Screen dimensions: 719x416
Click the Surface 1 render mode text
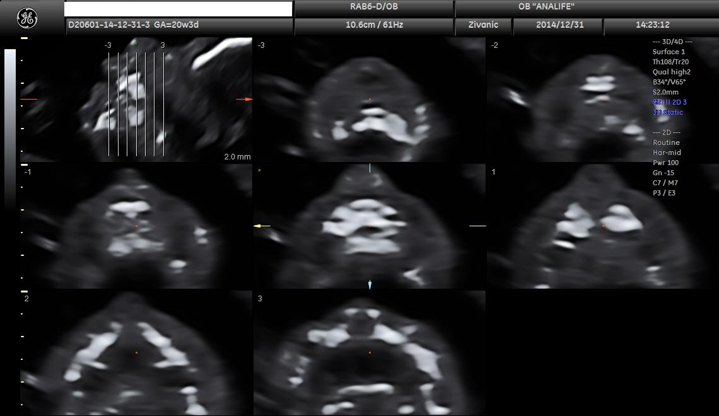[669, 52]
